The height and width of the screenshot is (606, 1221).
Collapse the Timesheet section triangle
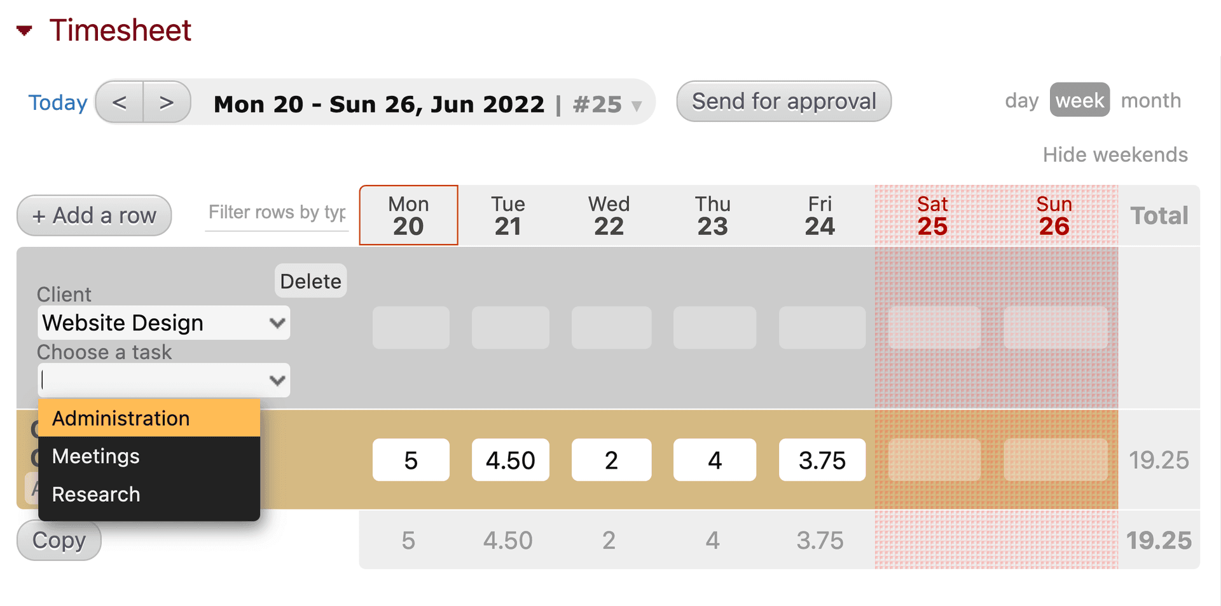tap(24, 30)
